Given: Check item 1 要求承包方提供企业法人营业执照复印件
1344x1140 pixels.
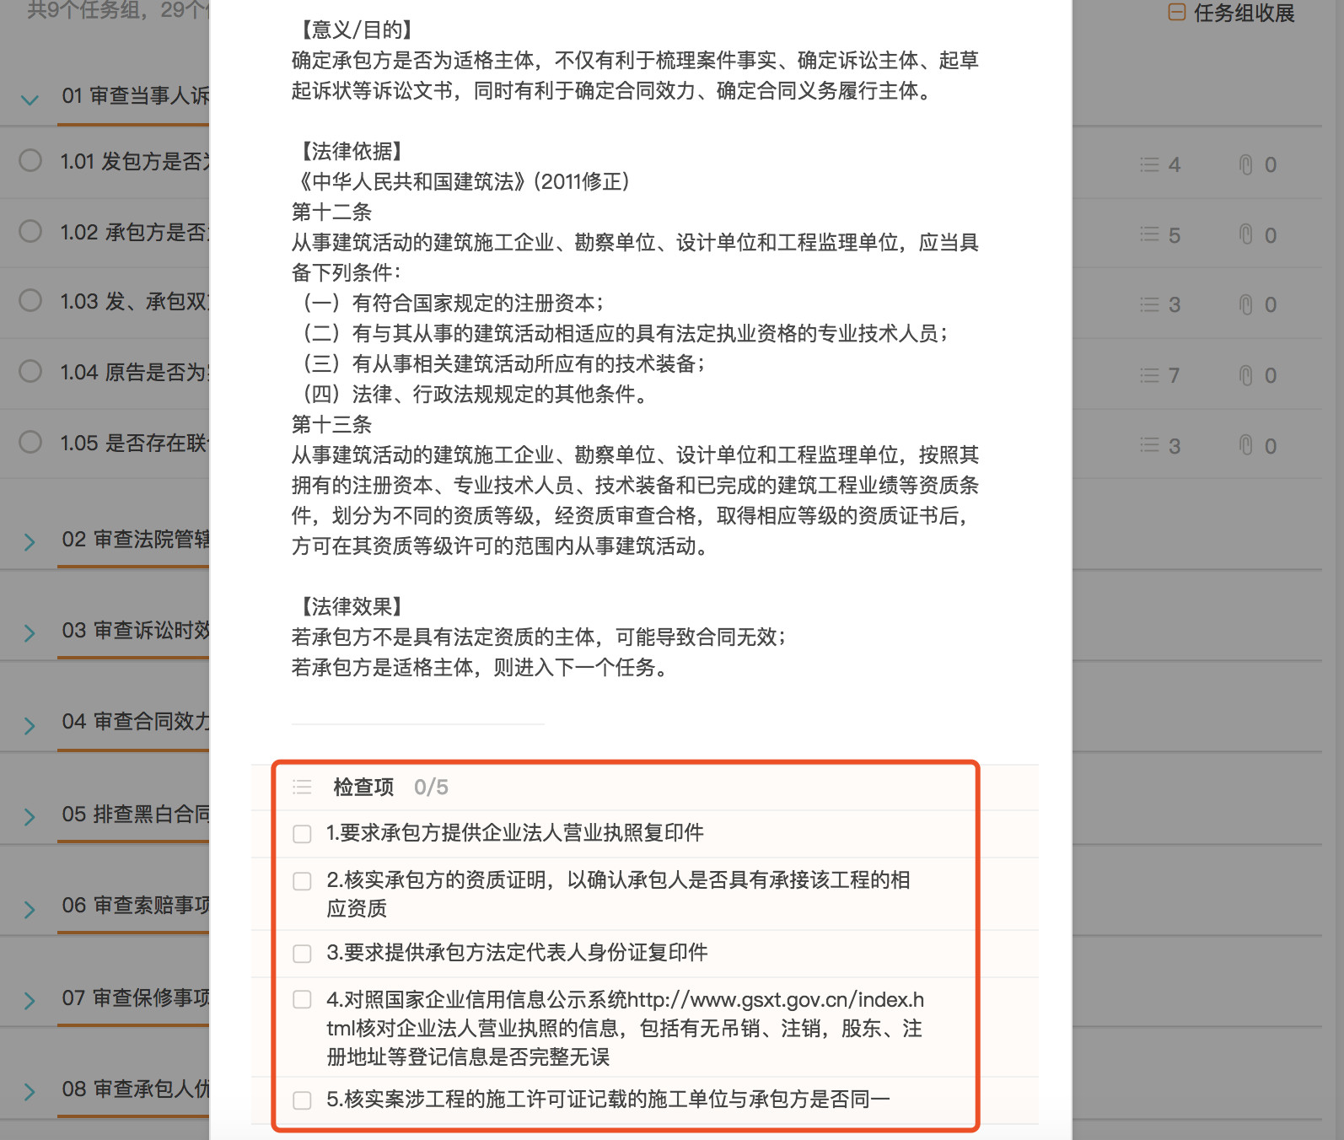Looking at the screenshot, I should point(302,834).
